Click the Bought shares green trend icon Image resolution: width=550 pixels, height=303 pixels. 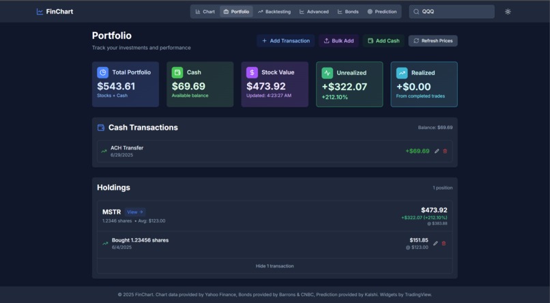[105, 244]
